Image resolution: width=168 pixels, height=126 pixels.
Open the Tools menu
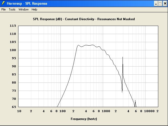point(12,9)
